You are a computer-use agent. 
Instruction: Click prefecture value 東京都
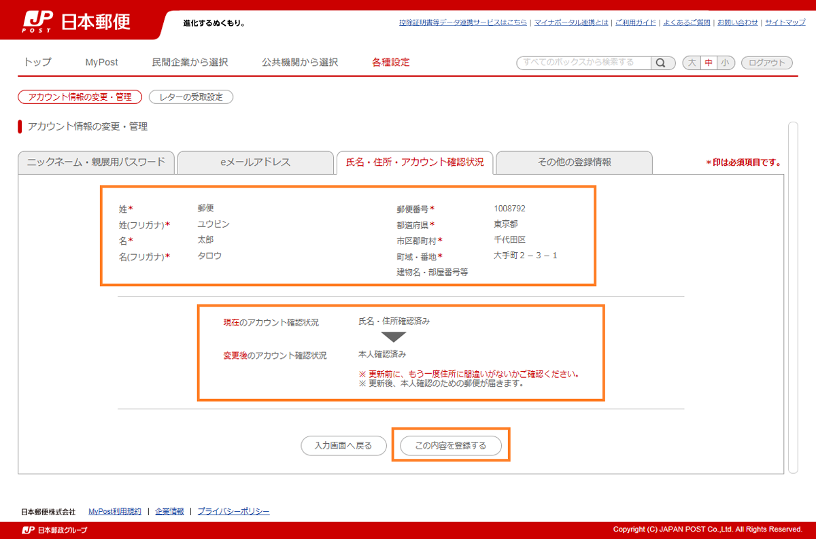[506, 224]
